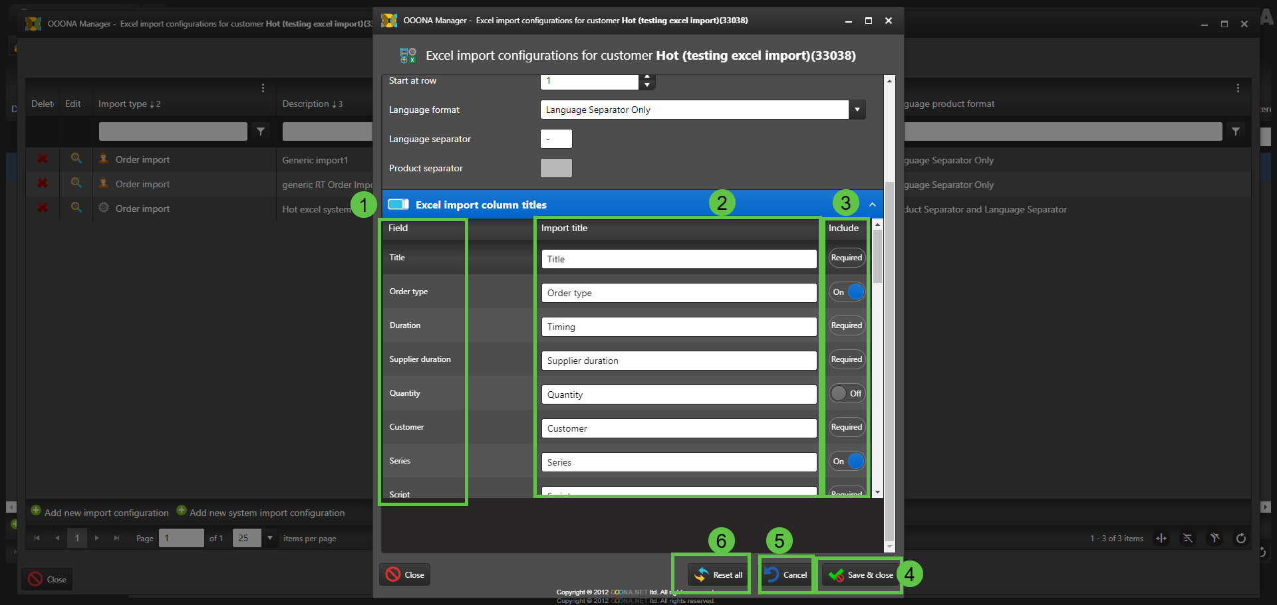Click the Add new import configuration icon

36,511
